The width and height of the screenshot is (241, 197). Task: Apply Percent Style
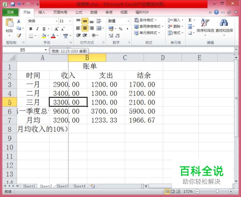point(120,29)
